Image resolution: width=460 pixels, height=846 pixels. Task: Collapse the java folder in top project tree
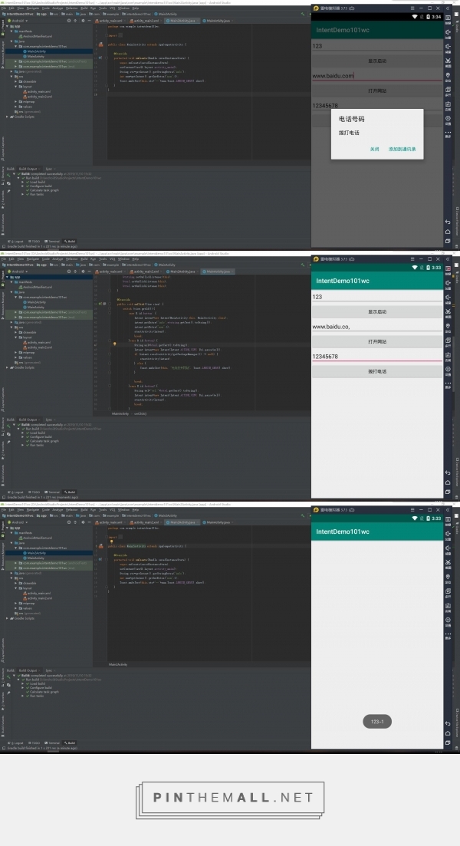click(x=11, y=41)
